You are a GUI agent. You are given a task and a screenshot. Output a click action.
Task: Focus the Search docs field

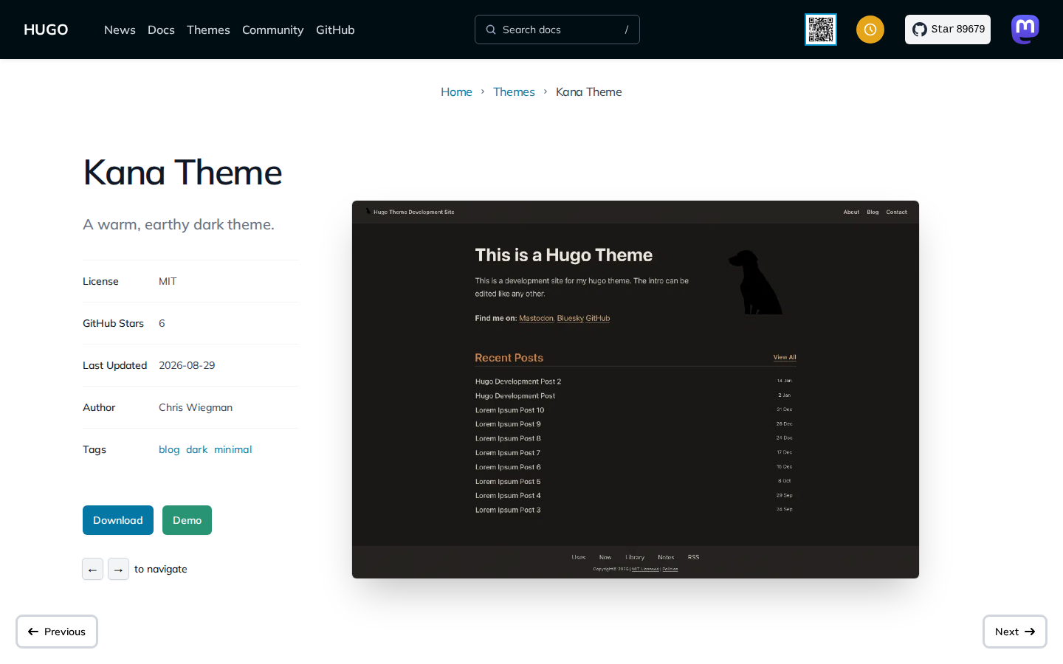[x=557, y=30]
